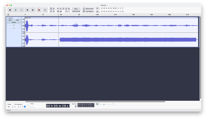Click the Get Effects button
Viewport: 207px width, 119px height.
(88, 11)
